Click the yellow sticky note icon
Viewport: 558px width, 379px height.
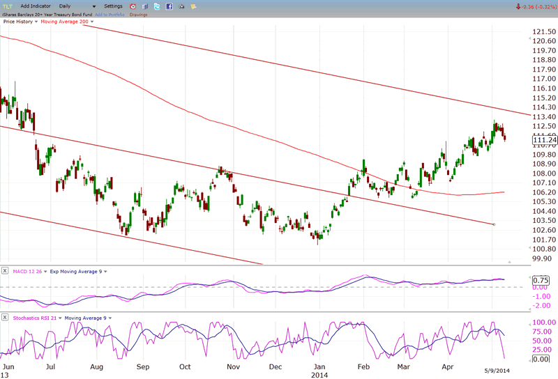193,6
